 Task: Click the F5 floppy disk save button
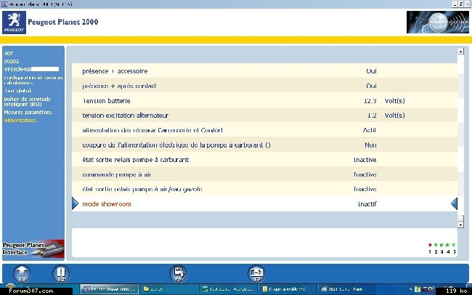[178, 274]
